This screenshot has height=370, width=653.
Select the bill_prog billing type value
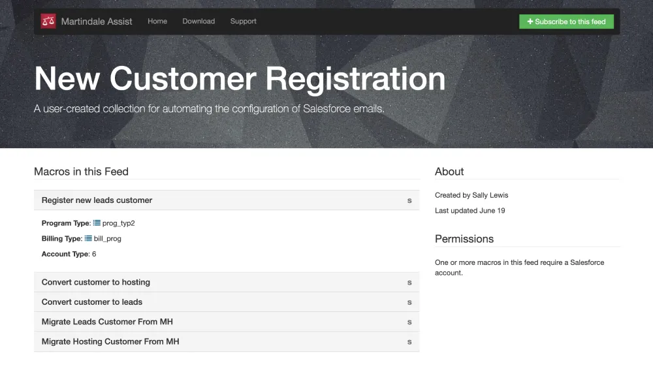click(108, 239)
